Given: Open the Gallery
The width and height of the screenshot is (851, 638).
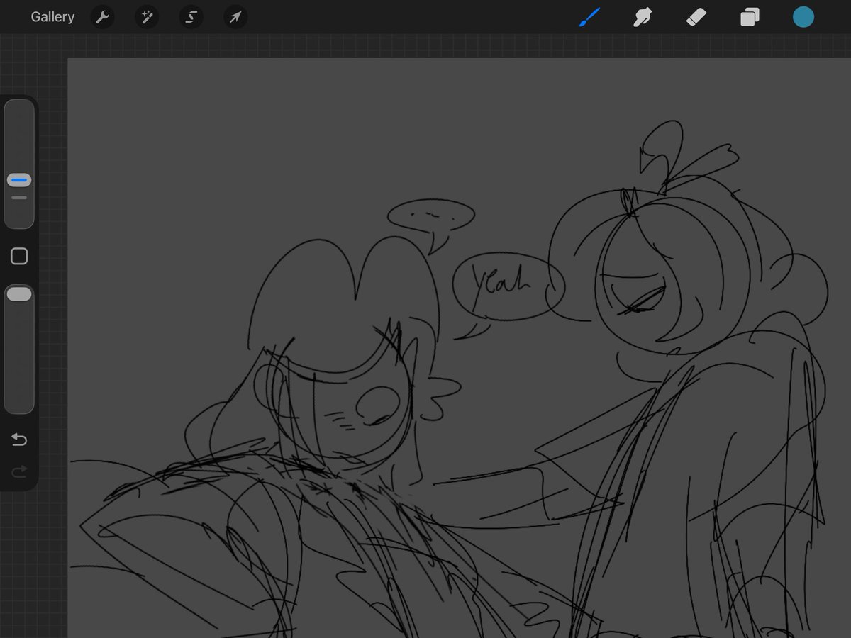Looking at the screenshot, I should pos(52,17).
